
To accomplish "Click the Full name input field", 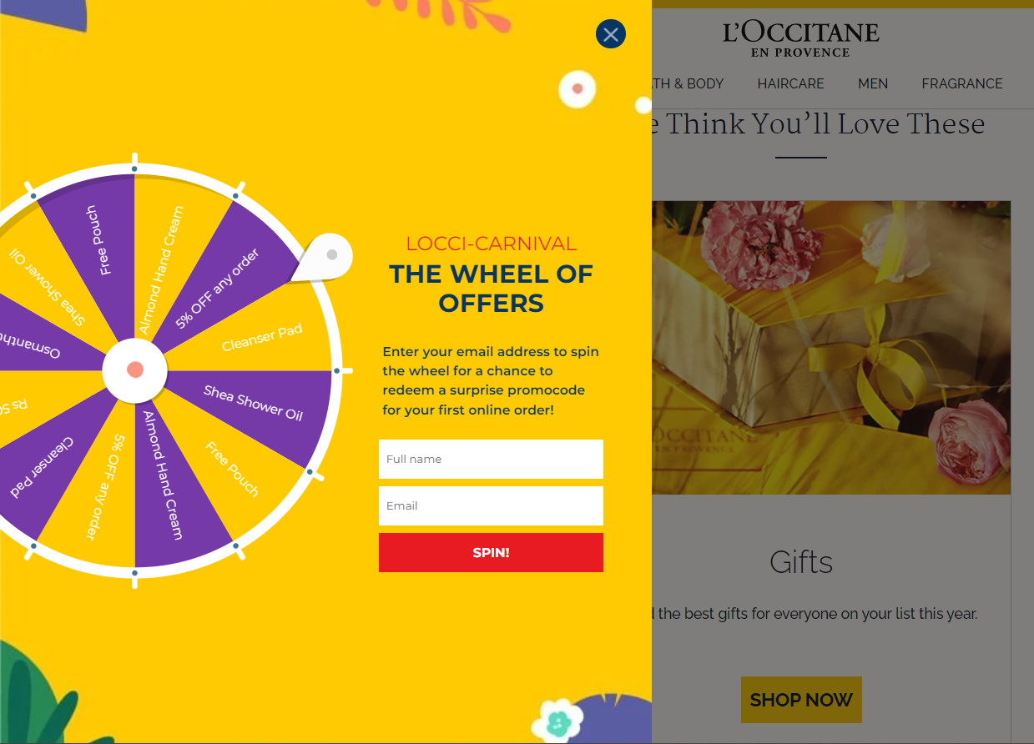I will click(491, 459).
